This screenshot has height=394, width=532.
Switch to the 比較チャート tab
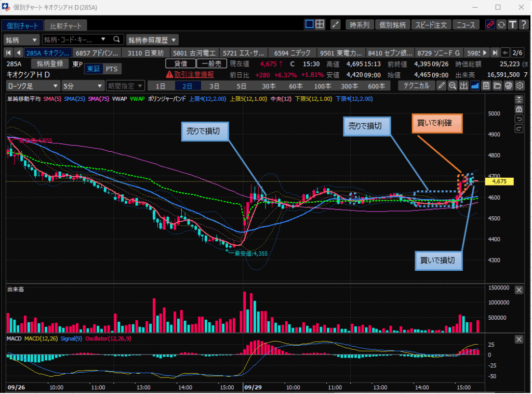click(65, 25)
